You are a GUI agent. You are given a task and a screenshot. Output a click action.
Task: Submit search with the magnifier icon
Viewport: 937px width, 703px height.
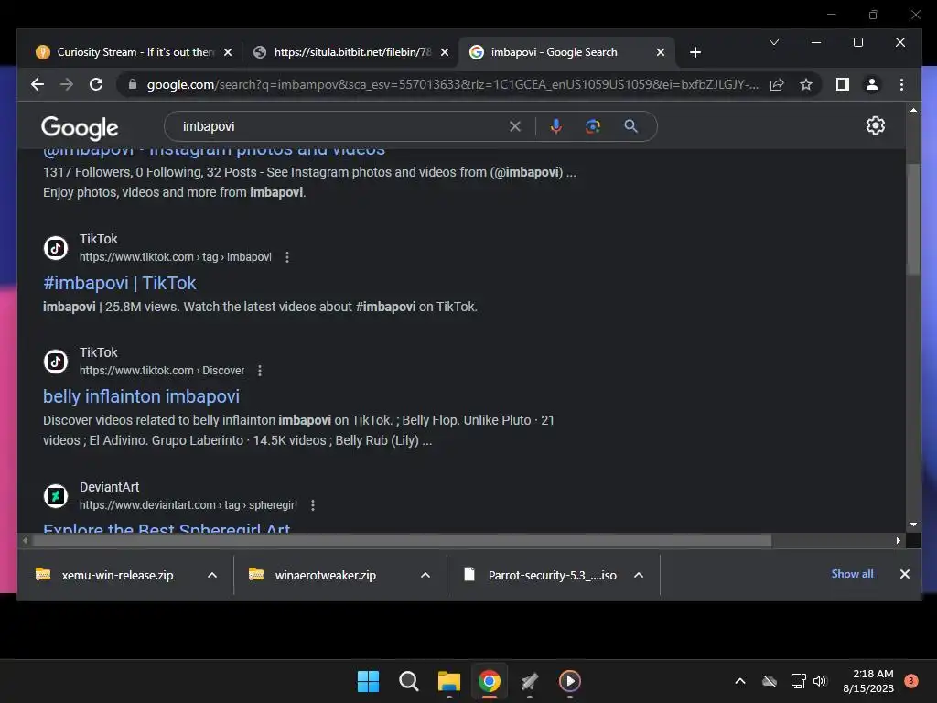click(631, 126)
